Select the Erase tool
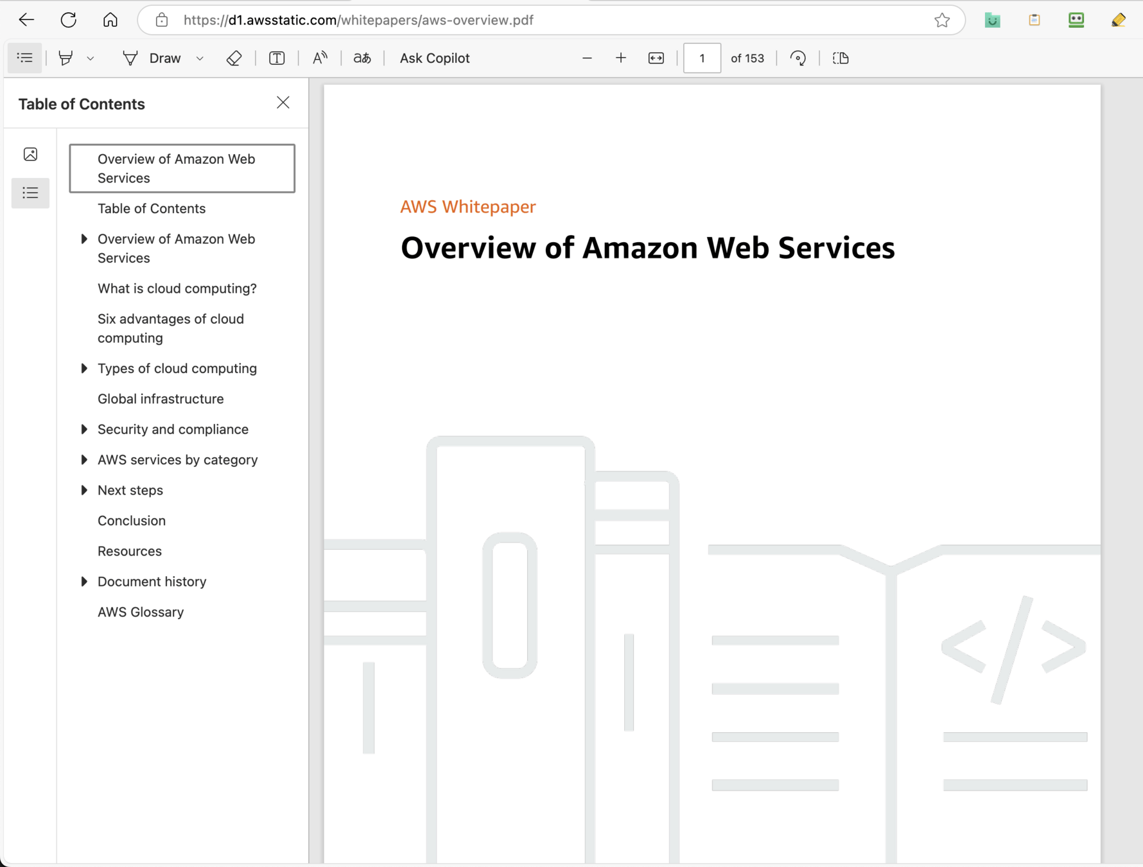This screenshot has height=867, width=1143. click(x=234, y=58)
